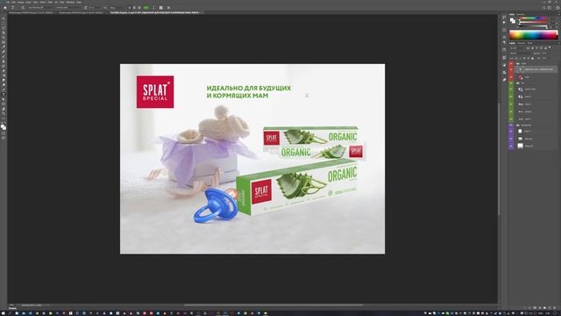Click the Search icon at top right
Viewport: 561px width, 316px height.
pyautogui.click(x=544, y=8)
